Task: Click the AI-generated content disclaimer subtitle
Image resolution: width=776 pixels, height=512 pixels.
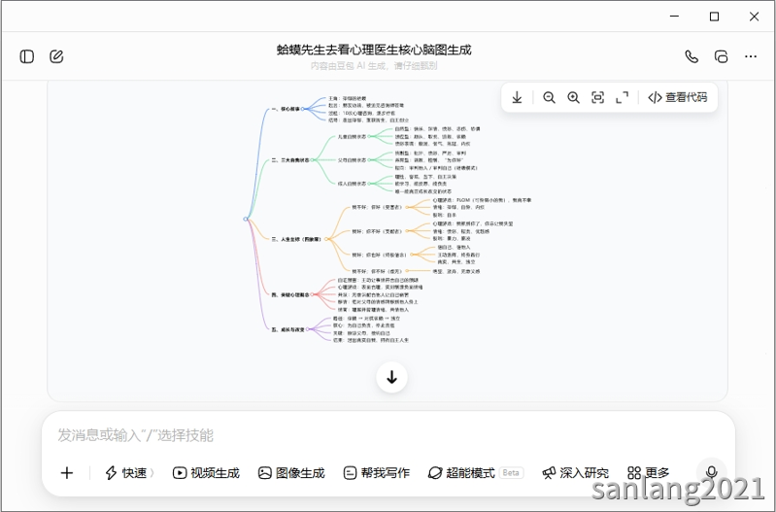Action: [374, 66]
